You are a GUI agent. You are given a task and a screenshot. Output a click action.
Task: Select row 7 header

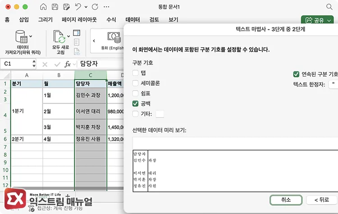5,147
